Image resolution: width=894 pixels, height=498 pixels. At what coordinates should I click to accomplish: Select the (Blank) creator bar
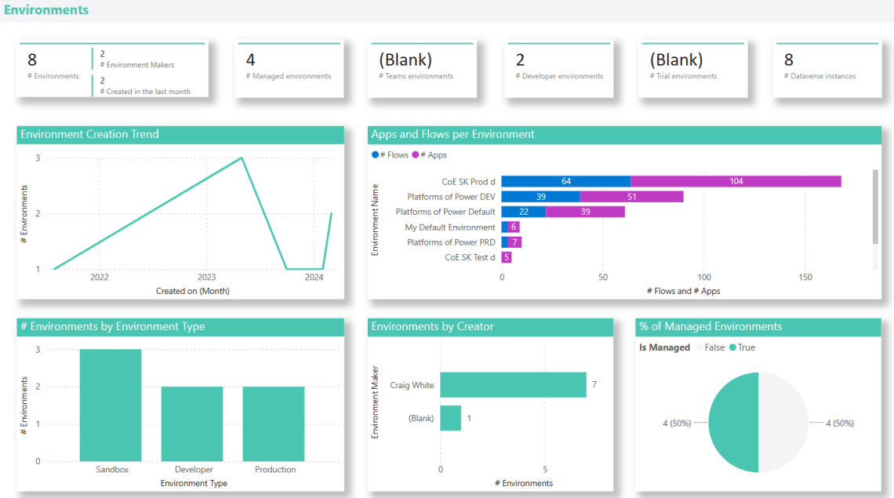pyautogui.click(x=451, y=418)
